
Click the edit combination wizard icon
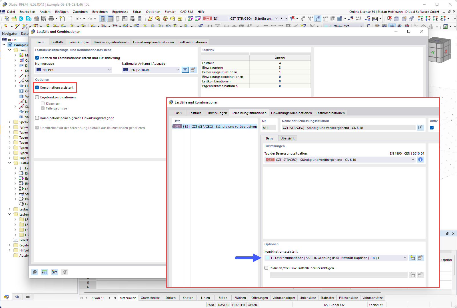pos(420,258)
